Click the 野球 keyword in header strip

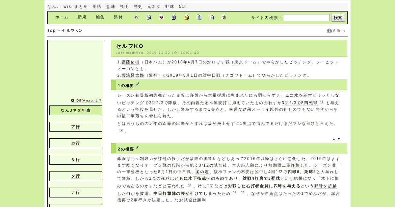click(170, 7)
